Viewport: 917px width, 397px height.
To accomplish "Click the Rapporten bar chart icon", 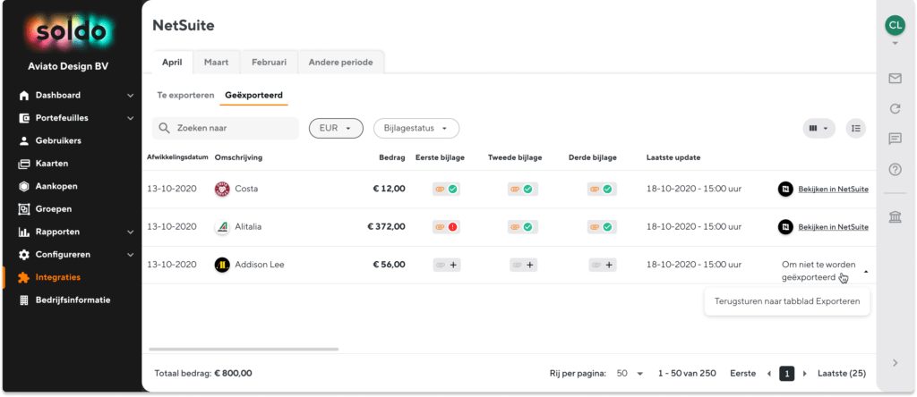I will pyautogui.click(x=24, y=232).
